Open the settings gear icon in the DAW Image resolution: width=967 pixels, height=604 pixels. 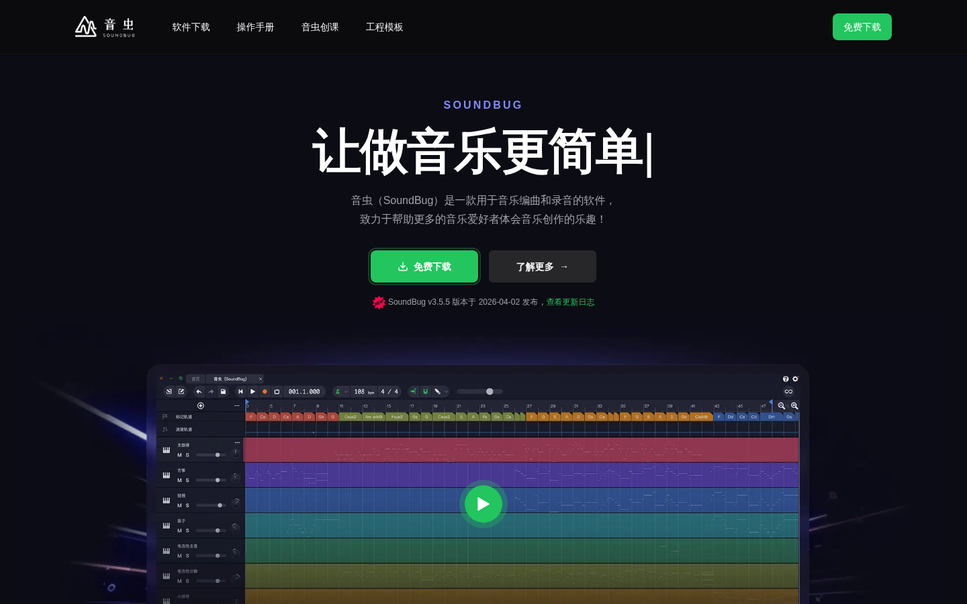tap(795, 379)
